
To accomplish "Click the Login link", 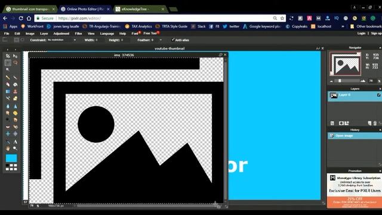I will pos(361,33).
